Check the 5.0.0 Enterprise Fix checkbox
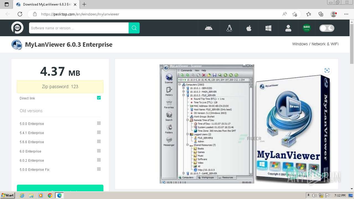Screen dimensions: 354x199 99,169
